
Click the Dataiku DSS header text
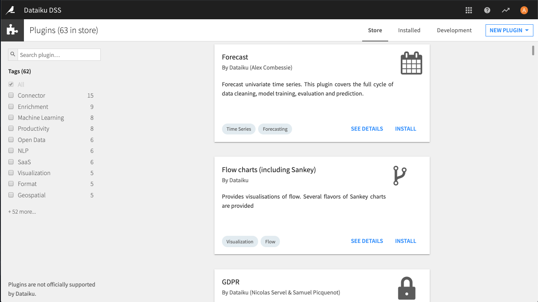pos(43,10)
